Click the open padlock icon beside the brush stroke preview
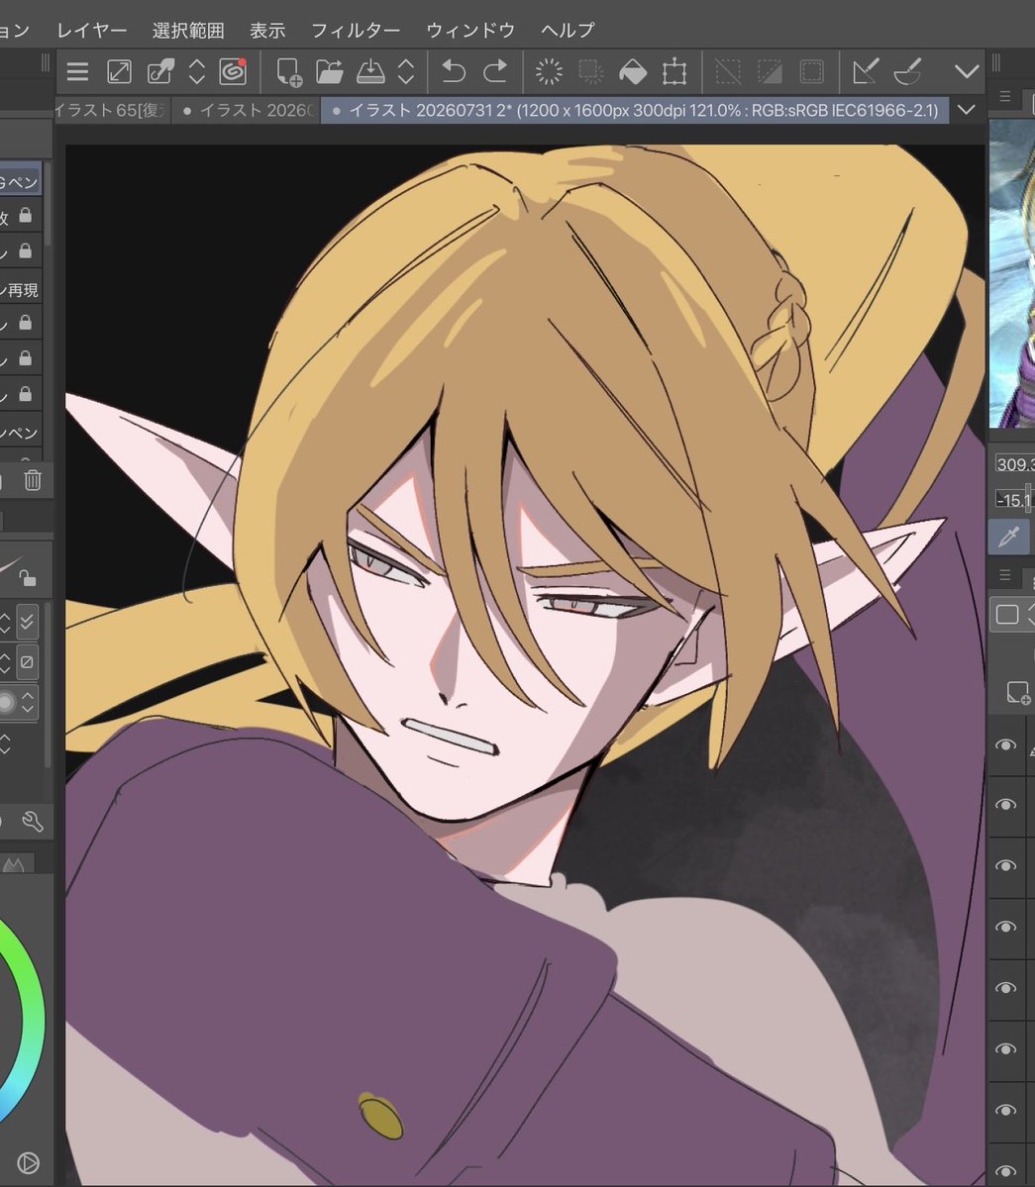This screenshot has width=1035, height=1187. point(28,577)
